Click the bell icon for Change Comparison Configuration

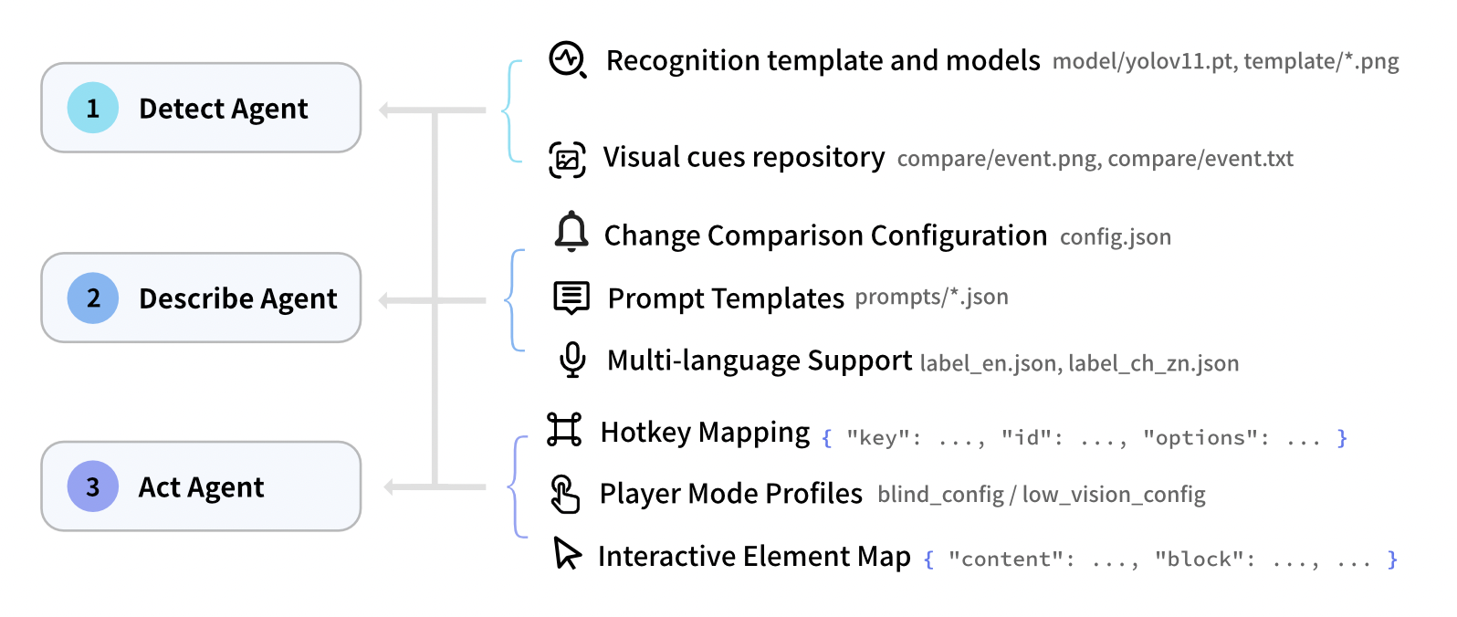point(571,232)
